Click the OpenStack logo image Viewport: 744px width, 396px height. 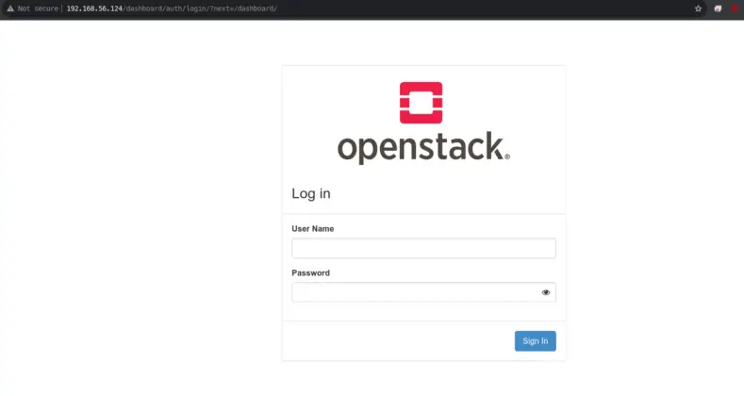coord(423,124)
